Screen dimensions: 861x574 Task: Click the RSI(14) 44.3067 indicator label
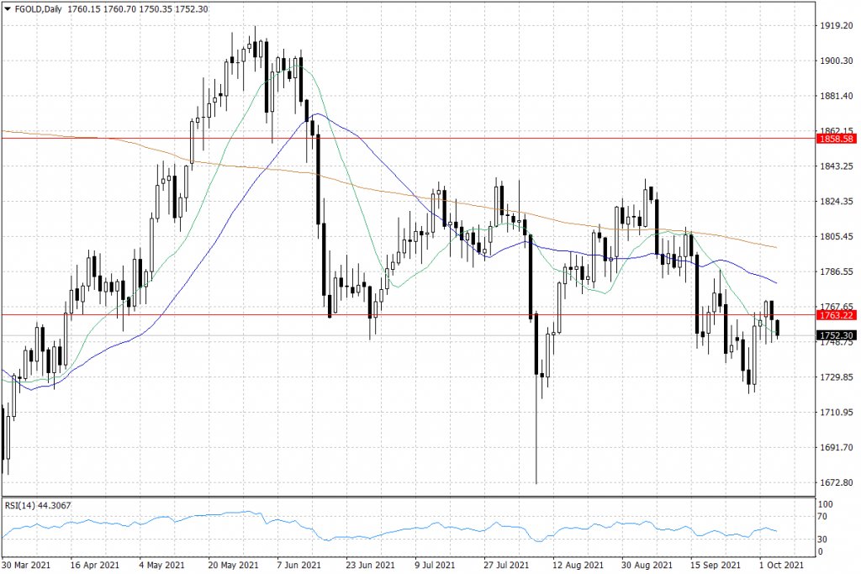38,505
